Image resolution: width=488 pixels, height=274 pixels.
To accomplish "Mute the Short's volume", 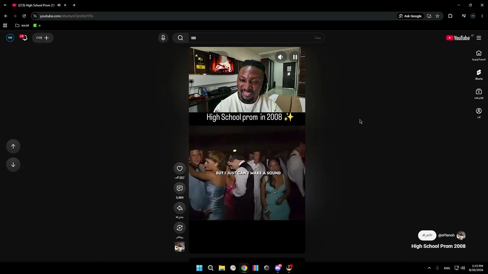I will pyautogui.click(x=280, y=57).
